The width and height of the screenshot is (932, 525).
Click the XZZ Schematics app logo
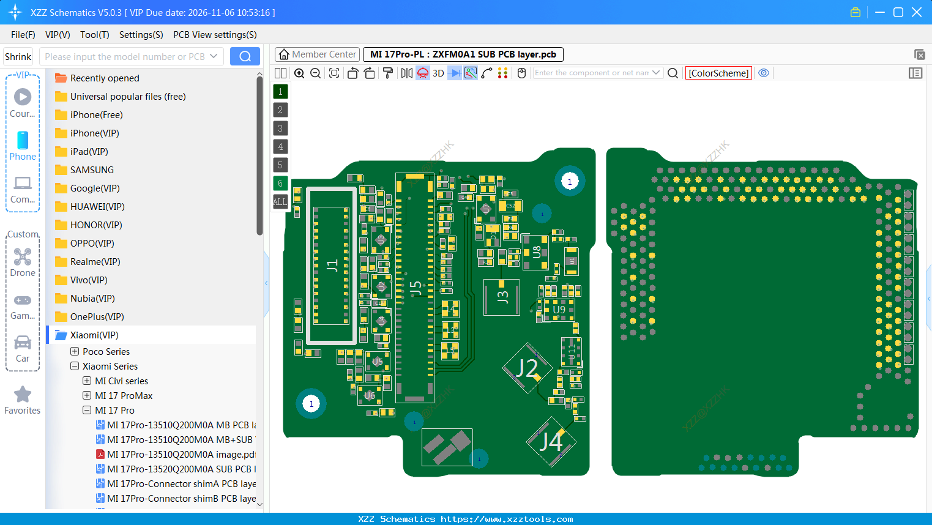15,12
